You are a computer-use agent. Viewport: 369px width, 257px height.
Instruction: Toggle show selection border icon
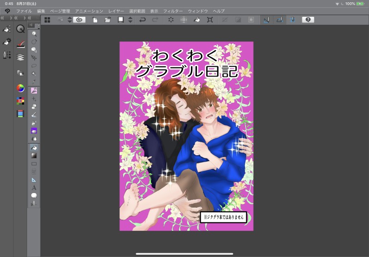coord(251,20)
